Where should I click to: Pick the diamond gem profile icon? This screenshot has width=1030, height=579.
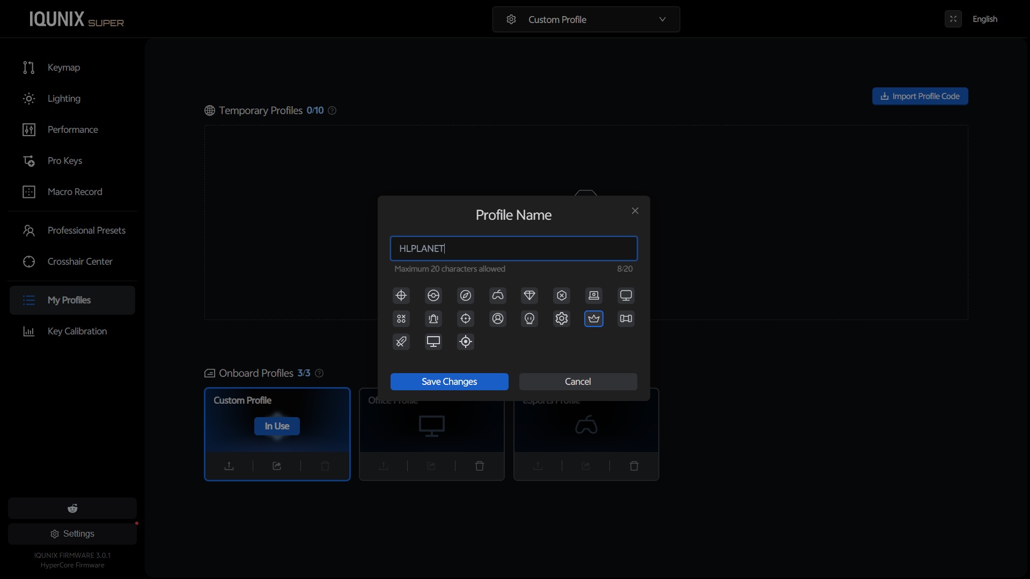(x=529, y=295)
